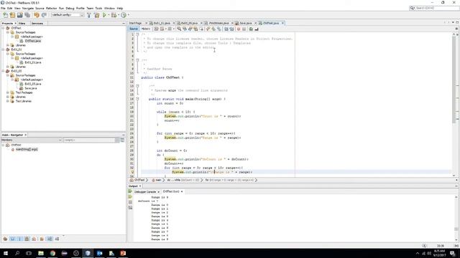Select the Debugger Console output tab

(x=145, y=191)
